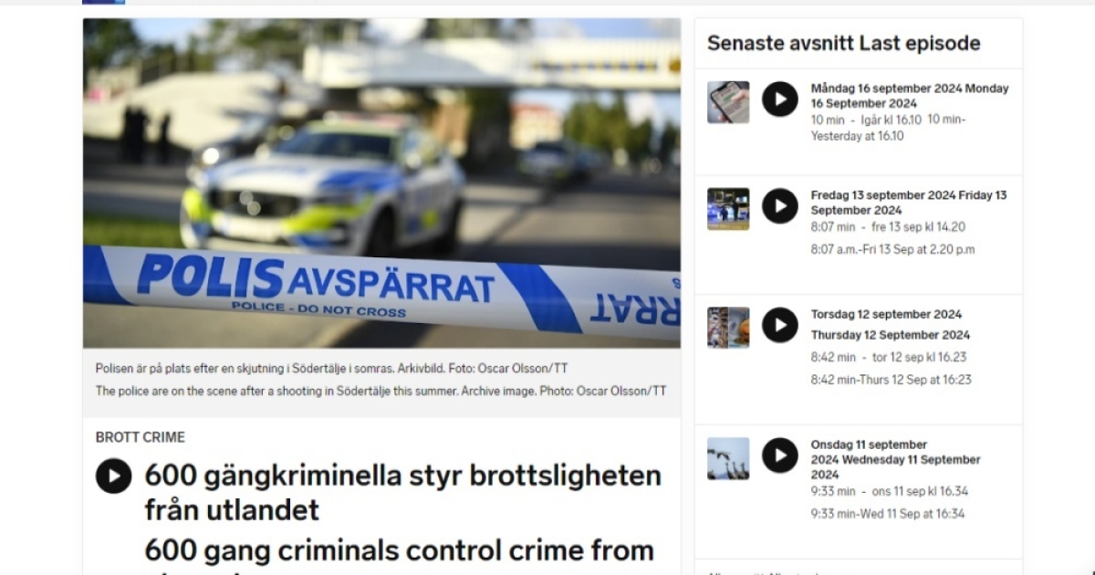The width and height of the screenshot is (1095, 575).
Task: Open Torsdag 12 september 2024 episode title
Action: [890, 324]
